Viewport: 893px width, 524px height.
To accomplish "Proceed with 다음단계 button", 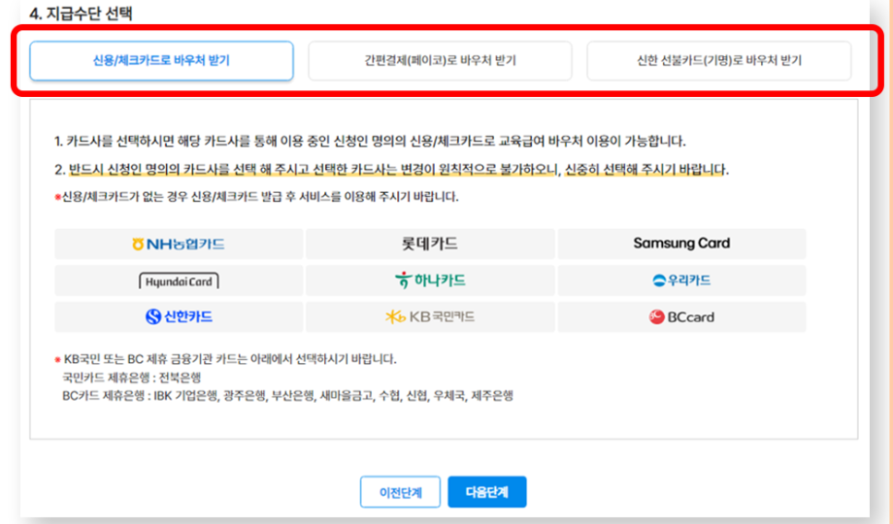I will (487, 492).
